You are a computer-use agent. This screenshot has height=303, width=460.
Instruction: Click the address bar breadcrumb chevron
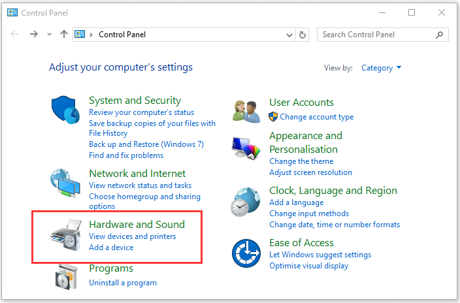point(91,35)
